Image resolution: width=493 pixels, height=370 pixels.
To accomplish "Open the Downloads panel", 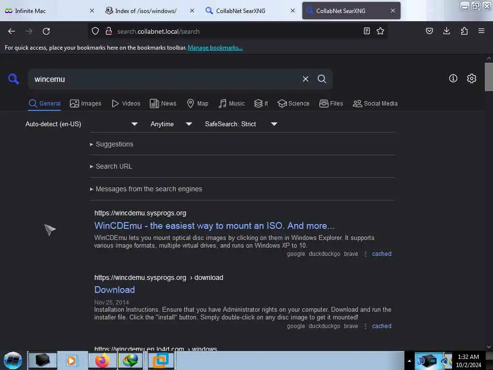I will point(446,31).
